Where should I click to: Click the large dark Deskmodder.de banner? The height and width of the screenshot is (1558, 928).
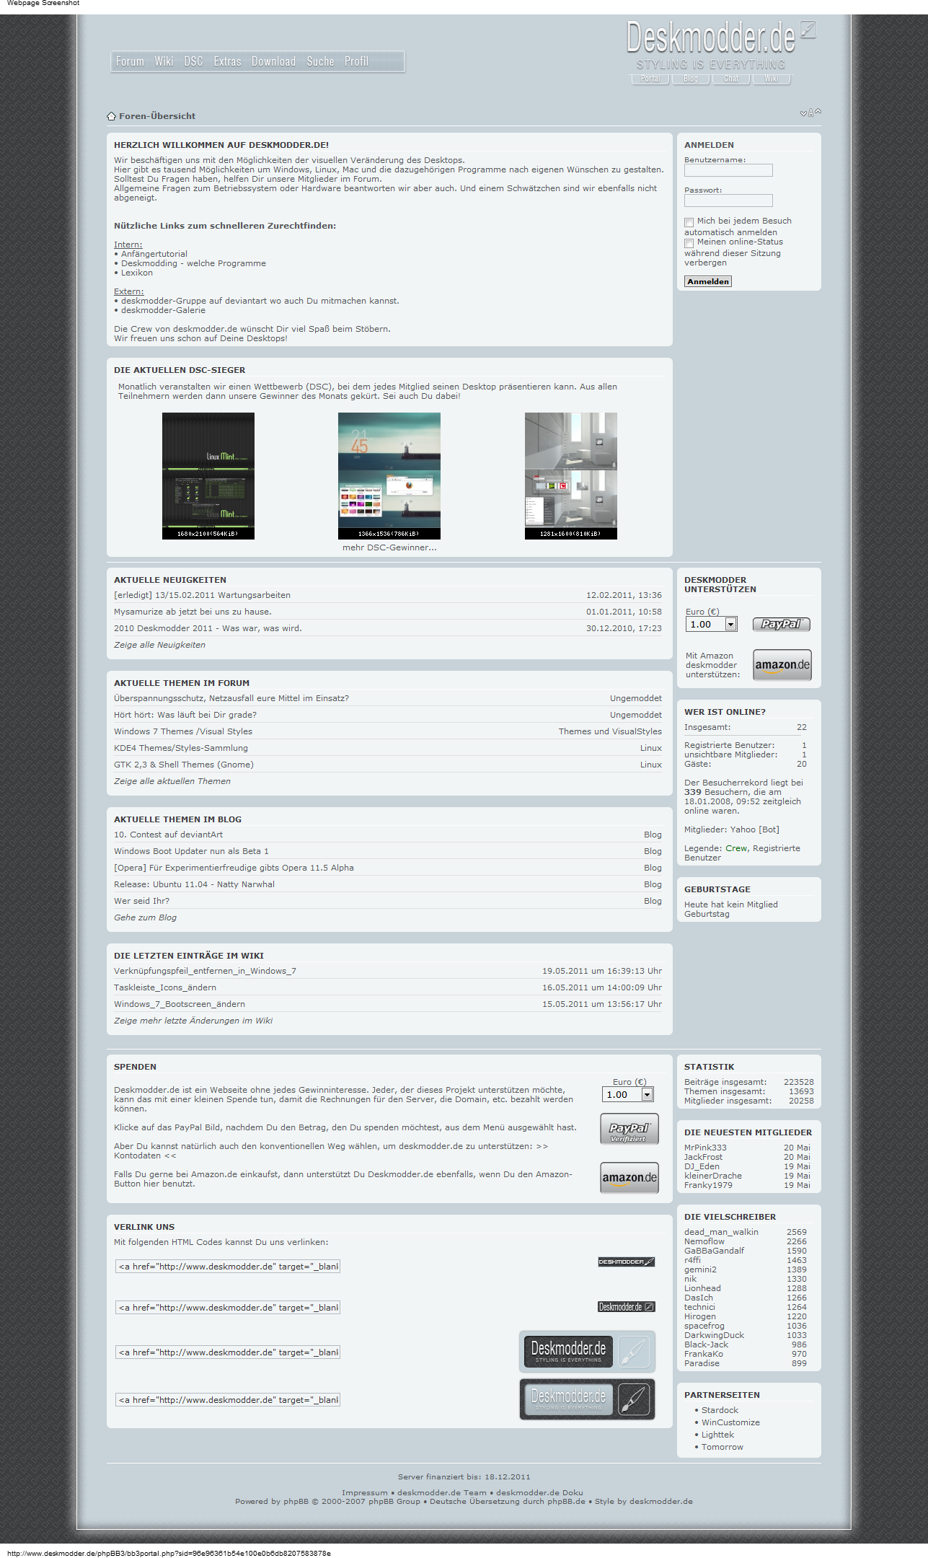pos(587,1399)
